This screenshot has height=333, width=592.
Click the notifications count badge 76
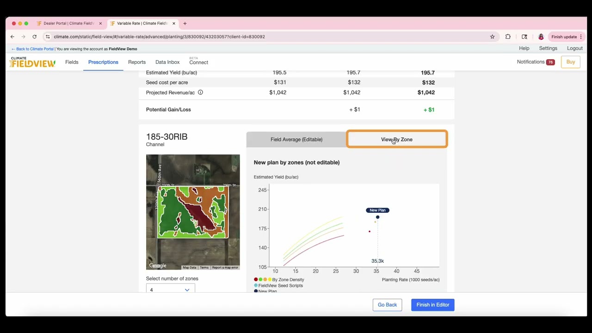click(x=550, y=62)
